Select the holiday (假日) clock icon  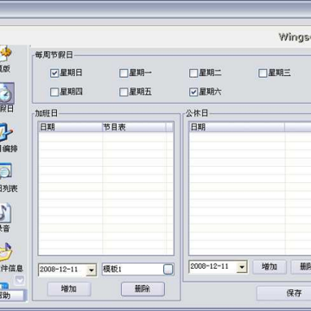[6, 94]
